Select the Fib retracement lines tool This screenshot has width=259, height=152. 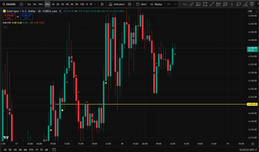[225, 4]
